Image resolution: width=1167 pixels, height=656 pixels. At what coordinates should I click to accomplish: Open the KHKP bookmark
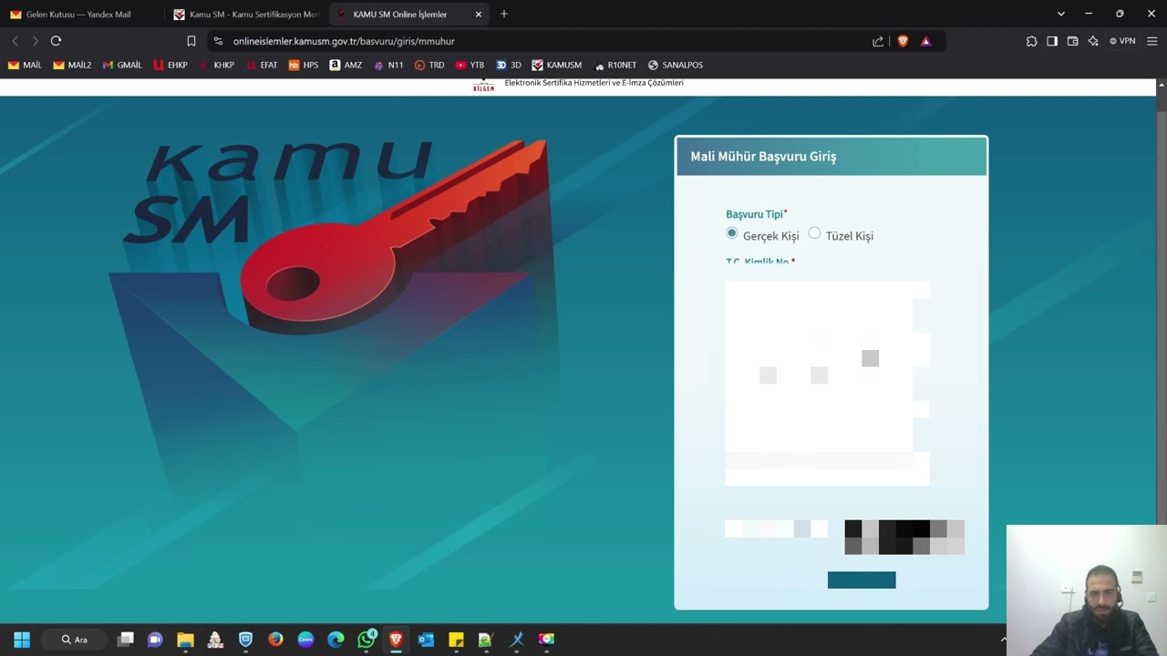(x=217, y=66)
